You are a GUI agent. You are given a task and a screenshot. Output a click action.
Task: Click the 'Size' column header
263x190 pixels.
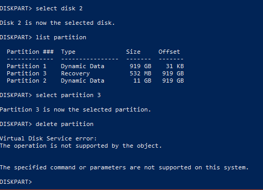click(133, 52)
